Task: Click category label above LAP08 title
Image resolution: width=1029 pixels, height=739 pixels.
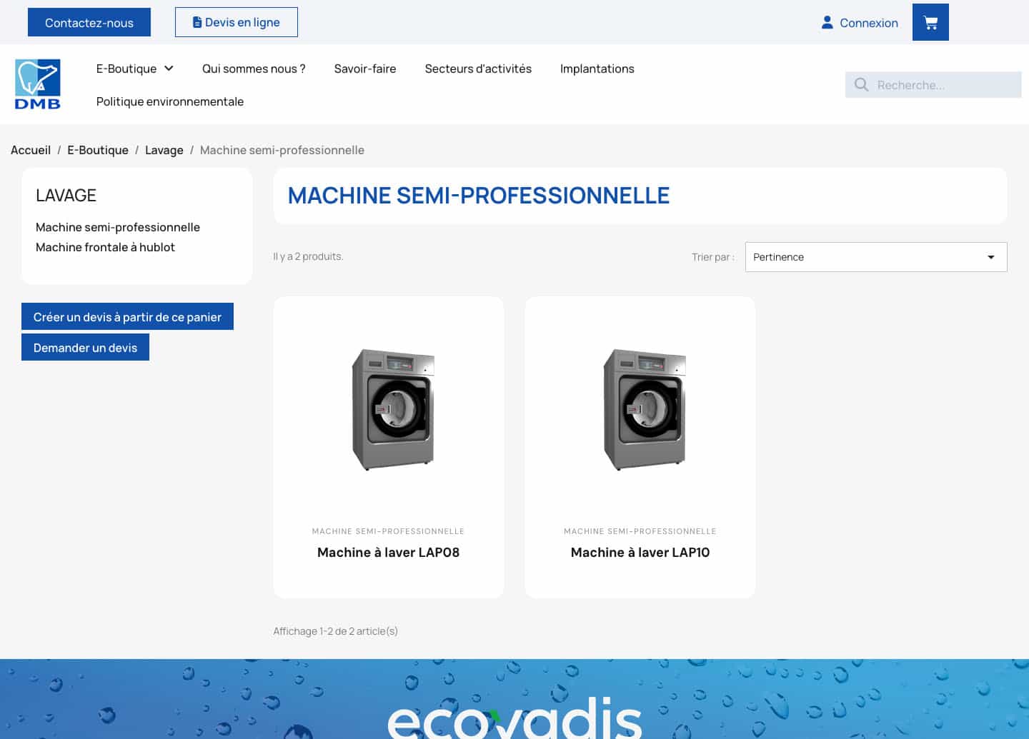Action: click(388, 531)
